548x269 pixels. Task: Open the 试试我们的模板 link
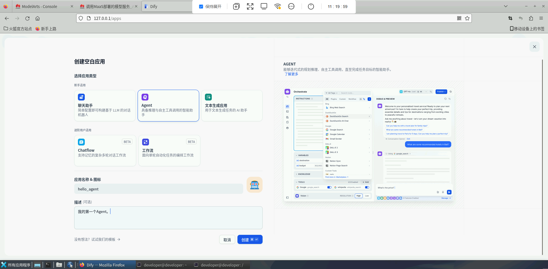click(97, 239)
